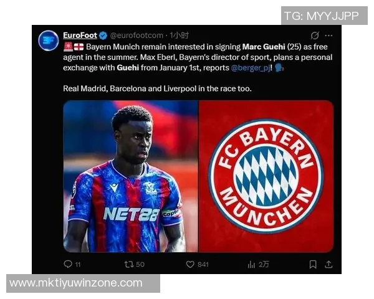374x299 pixels.
Task: Open the three-dot more options menu
Action: (x=328, y=36)
